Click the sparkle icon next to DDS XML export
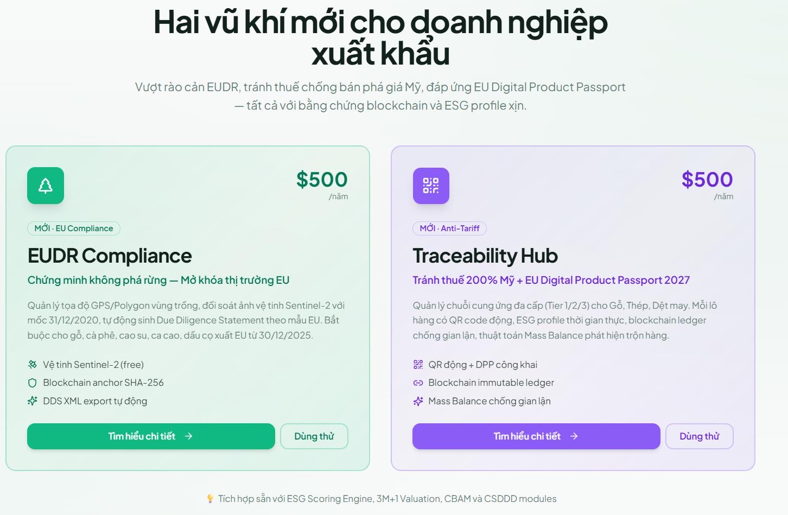788x515 pixels. click(x=32, y=400)
